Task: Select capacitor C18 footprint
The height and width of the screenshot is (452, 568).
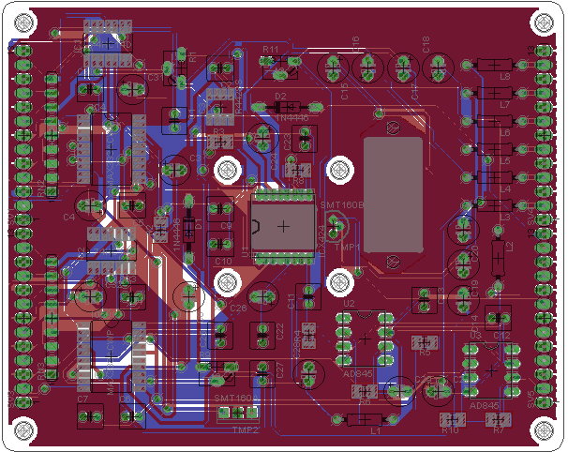Action: (438, 68)
